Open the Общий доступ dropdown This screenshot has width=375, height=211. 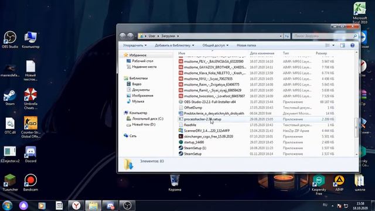point(215,45)
